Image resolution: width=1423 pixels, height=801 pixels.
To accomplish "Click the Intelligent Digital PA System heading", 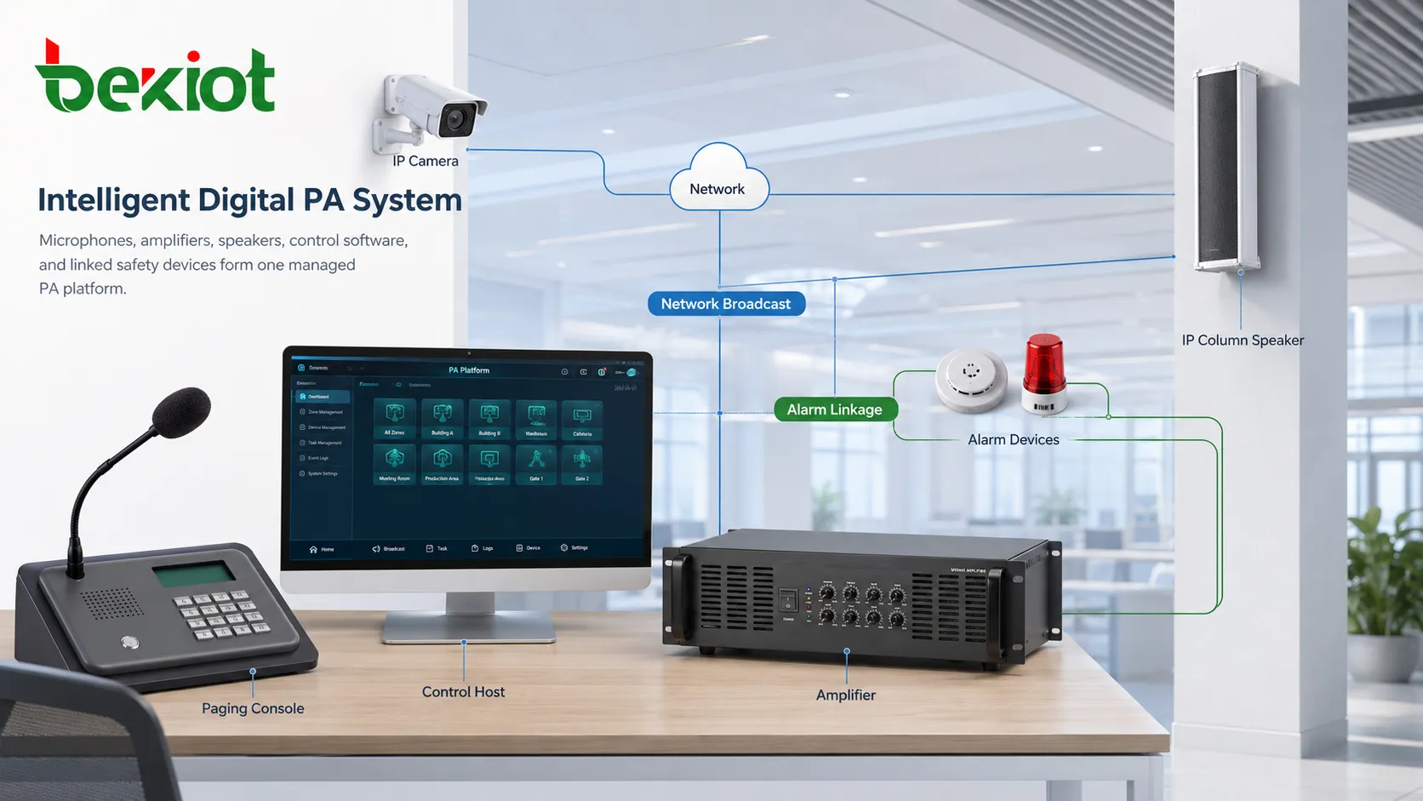I will pos(249,200).
